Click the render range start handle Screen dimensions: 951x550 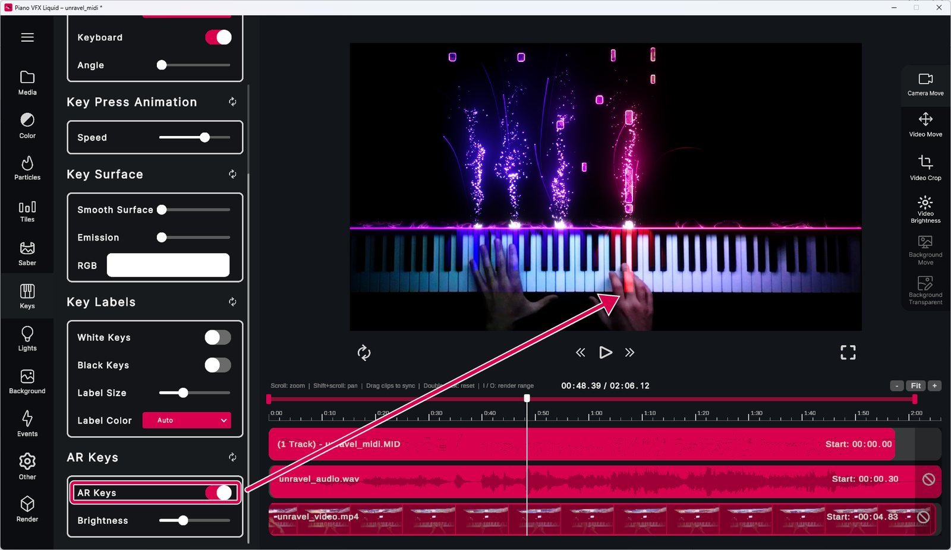pyautogui.click(x=269, y=399)
